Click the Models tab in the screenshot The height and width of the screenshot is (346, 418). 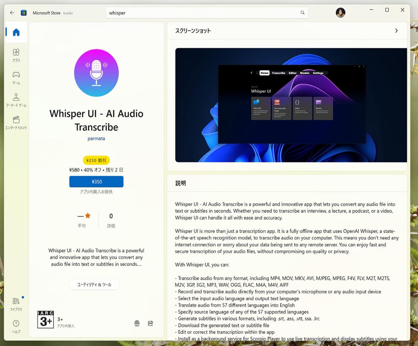tap(305, 73)
